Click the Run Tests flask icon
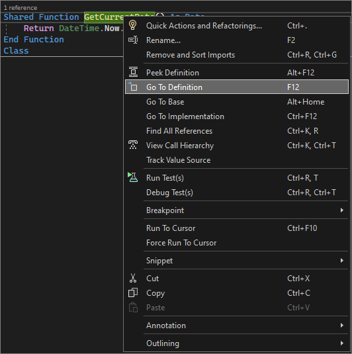 coord(133,177)
